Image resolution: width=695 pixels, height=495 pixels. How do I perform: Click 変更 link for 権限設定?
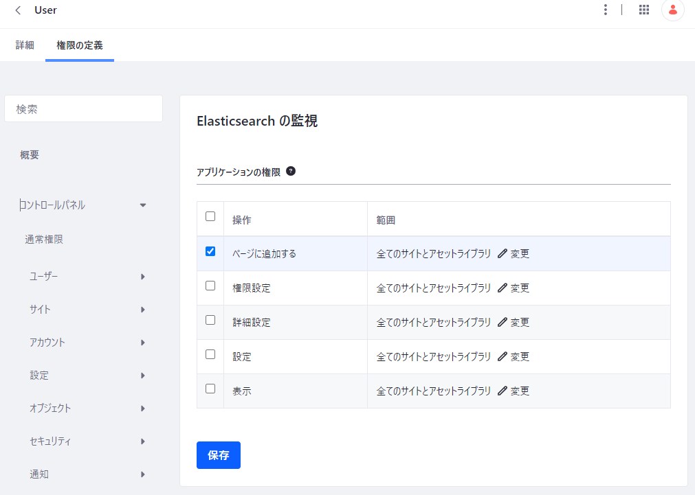[520, 288]
